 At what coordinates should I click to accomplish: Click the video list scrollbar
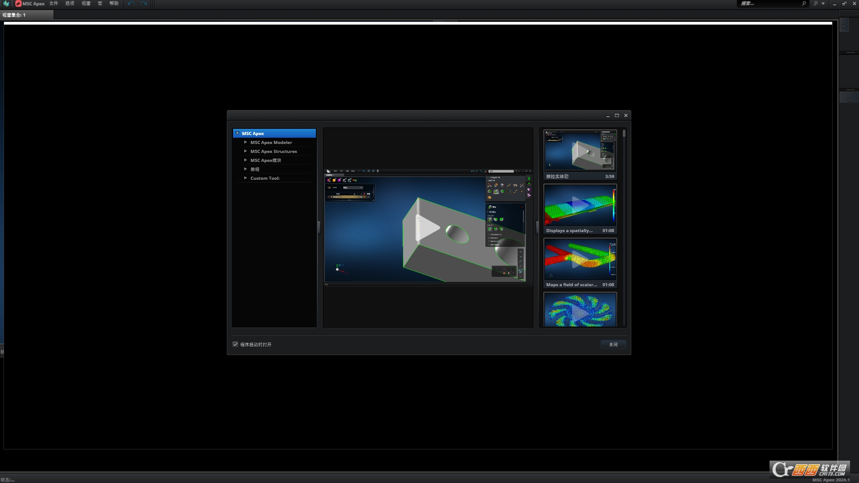click(x=624, y=133)
